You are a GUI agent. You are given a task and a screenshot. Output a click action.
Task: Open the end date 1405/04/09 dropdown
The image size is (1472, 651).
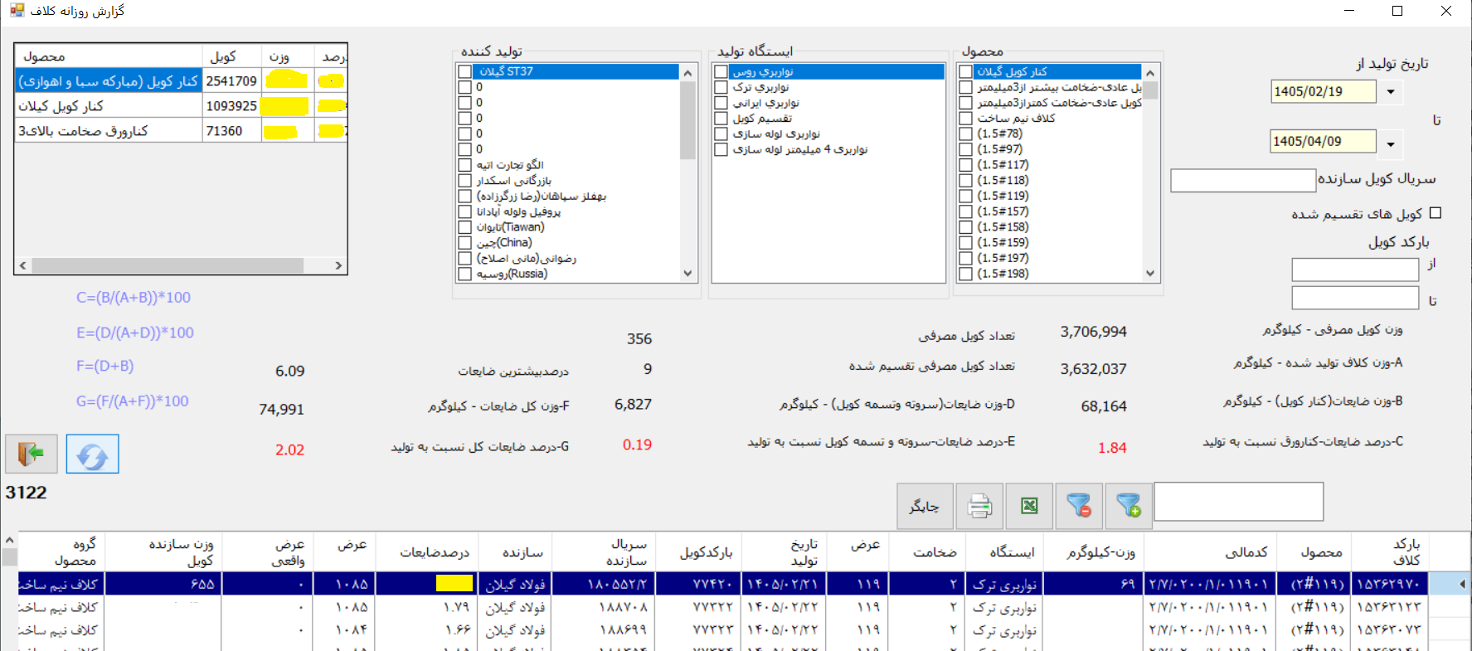coord(1391,143)
